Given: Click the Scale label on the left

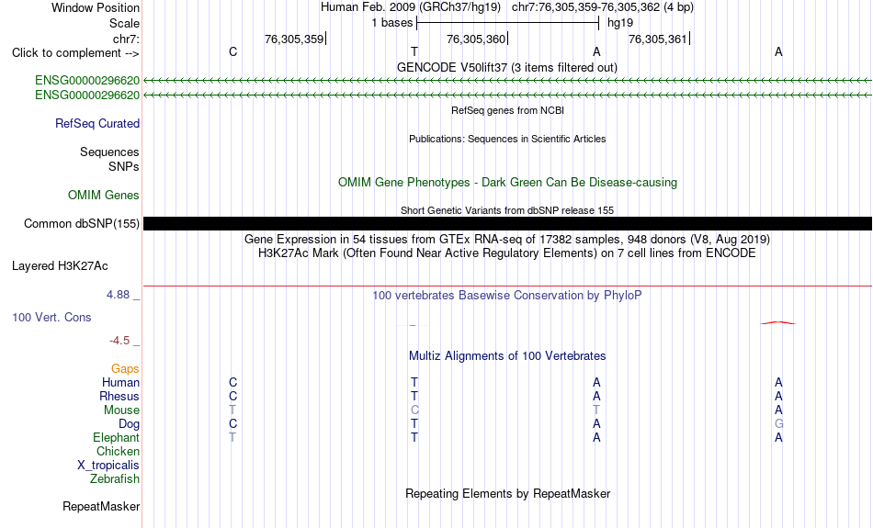Looking at the screenshot, I should (124, 23).
